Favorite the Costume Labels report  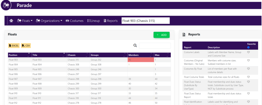[x=248, y=52]
